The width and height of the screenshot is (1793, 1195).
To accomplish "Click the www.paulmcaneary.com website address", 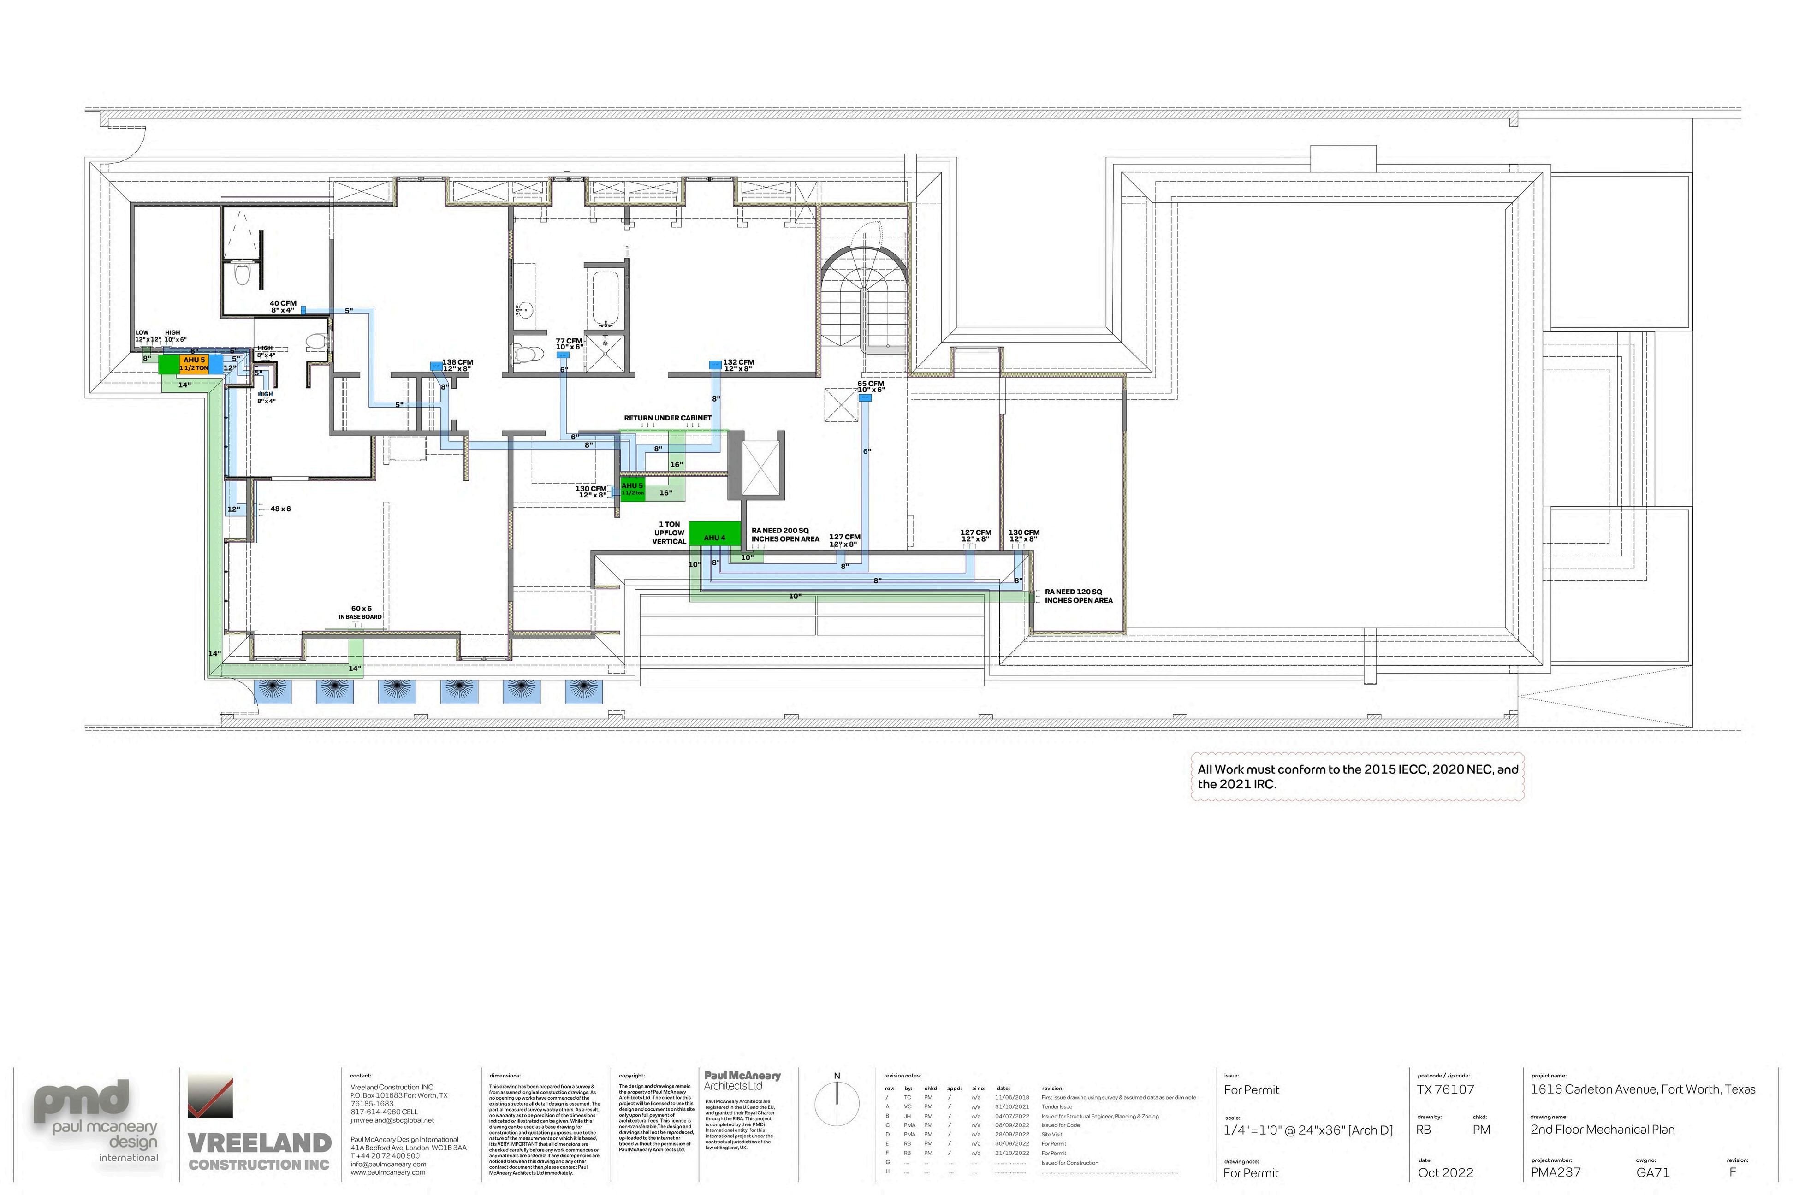I will point(387,1172).
